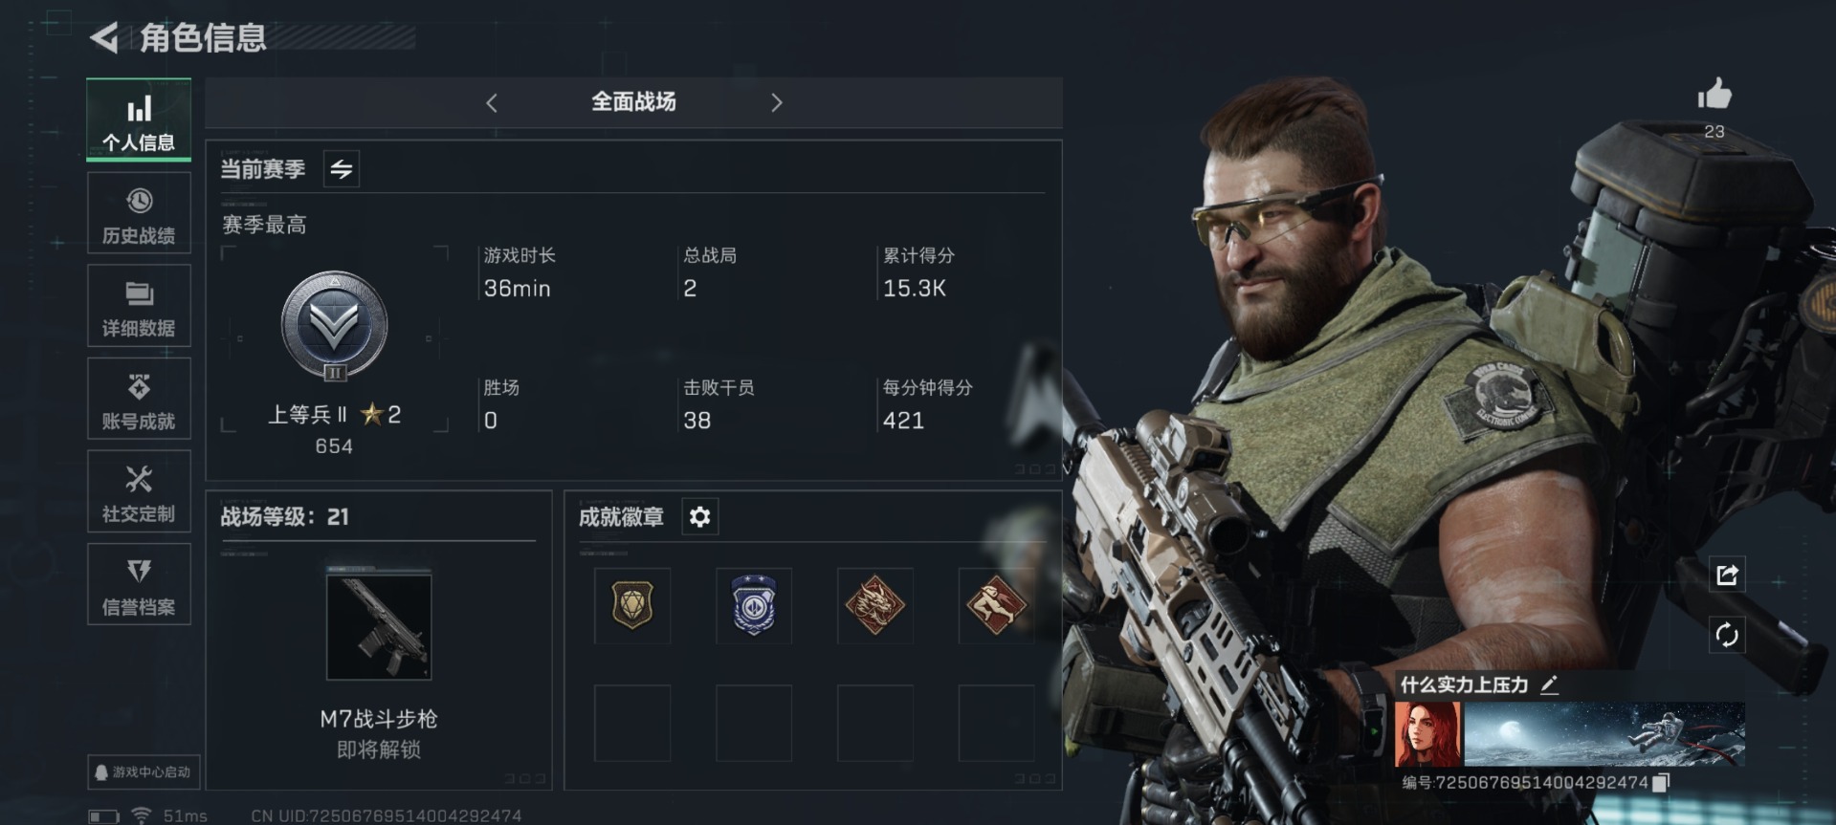Select the blue shield achievement badge
Screen dimensions: 1836x825
[x=754, y=605]
